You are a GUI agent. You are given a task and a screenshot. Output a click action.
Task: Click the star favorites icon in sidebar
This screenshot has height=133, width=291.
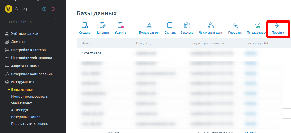tap(17, 9)
